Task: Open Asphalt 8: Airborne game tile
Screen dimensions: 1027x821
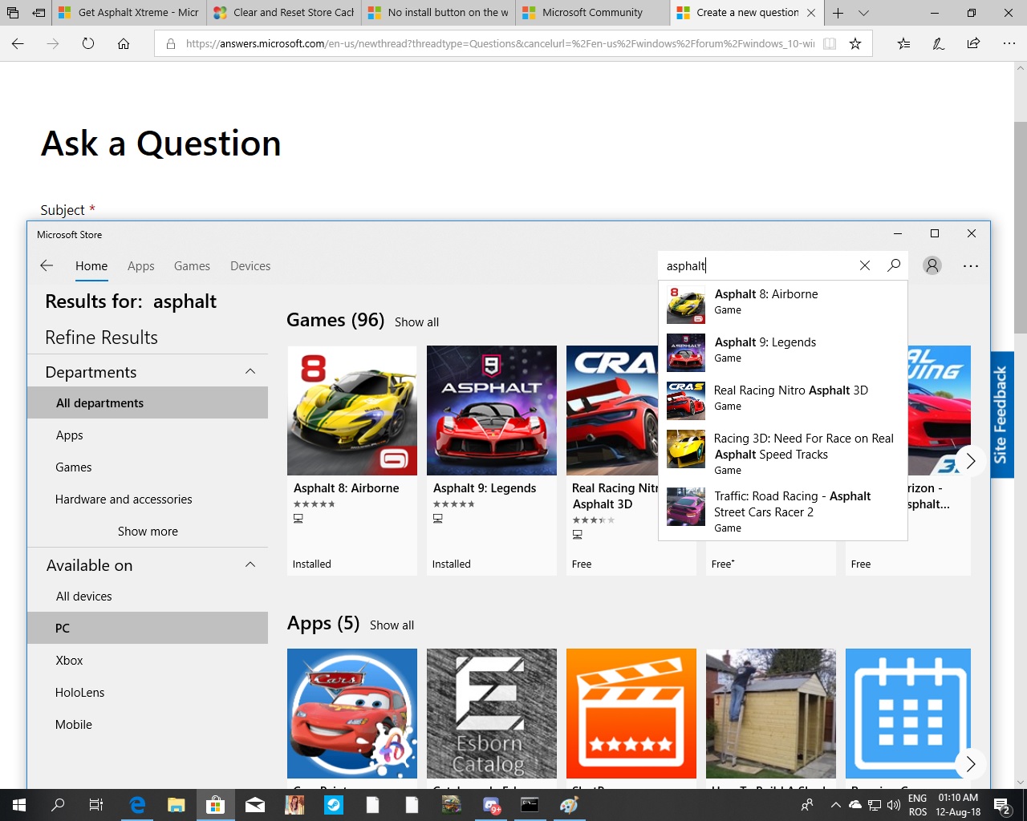Action: (352, 460)
